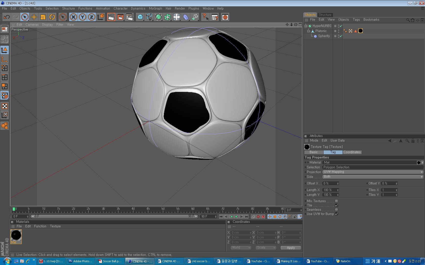Add a Cube primitive object
The image size is (425, 265).
pos(140,17)
